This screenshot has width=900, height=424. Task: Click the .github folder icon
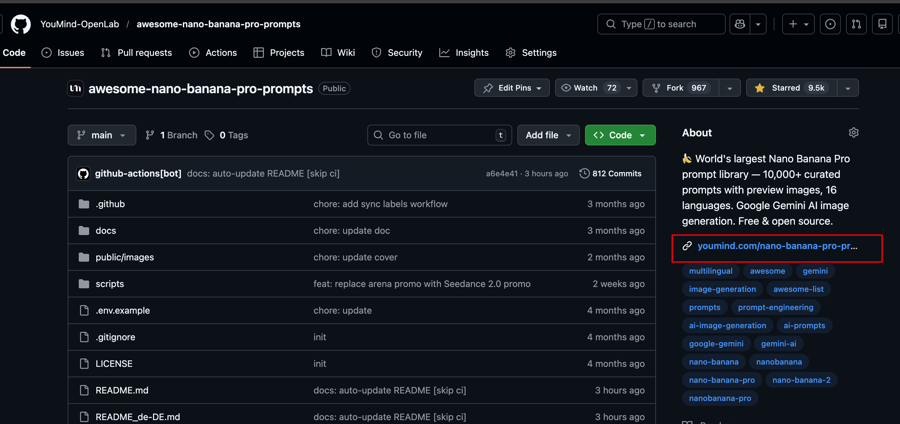pyautogui.click(x=84, y=204)
